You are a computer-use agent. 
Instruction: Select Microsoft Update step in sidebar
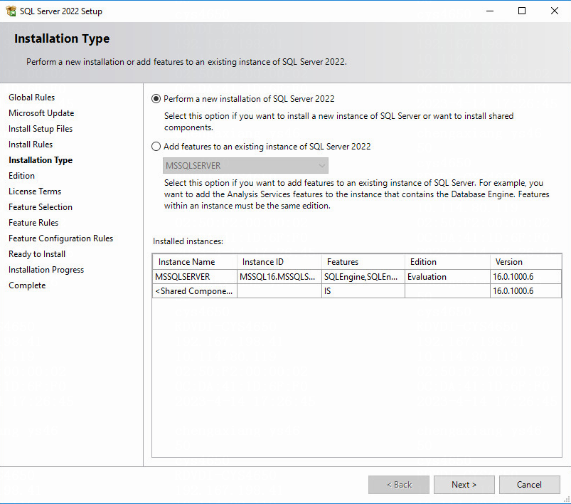point(41,113)
